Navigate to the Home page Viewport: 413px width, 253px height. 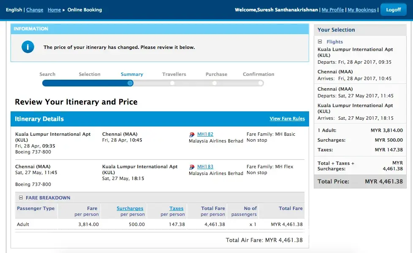[54, 10]
